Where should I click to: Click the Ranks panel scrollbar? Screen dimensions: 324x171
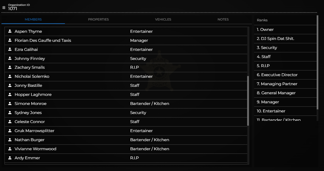click(x=317, y=62)
